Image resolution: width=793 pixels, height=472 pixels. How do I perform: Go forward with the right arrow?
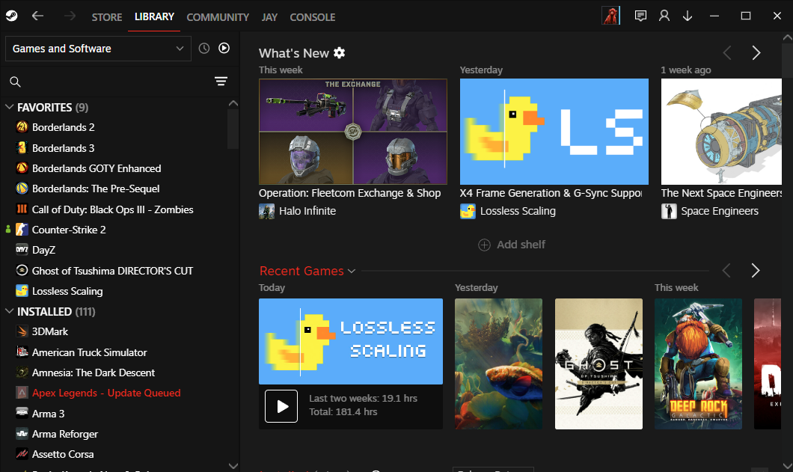(70, 16)
